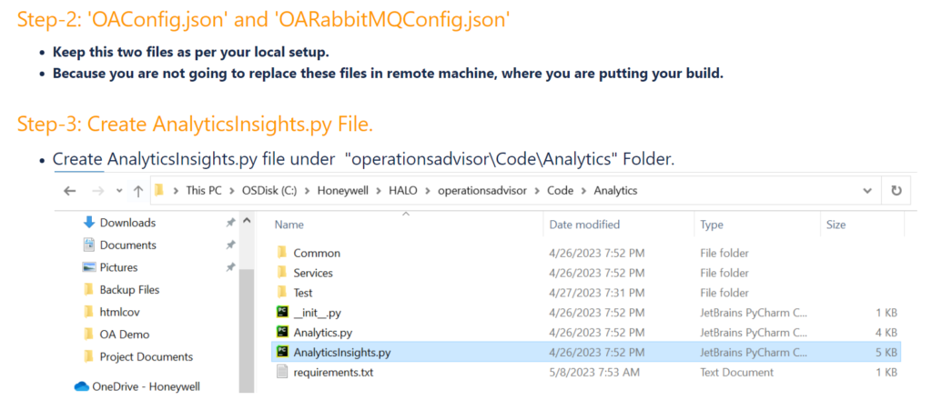Expand the address bar history dropdown
The height and width of the screenshot is (400, 932).
point(866,191)
